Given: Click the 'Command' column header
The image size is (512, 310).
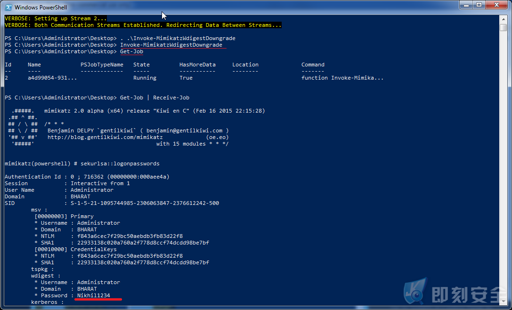Looking at the screenshot, I should coord(313,65).
